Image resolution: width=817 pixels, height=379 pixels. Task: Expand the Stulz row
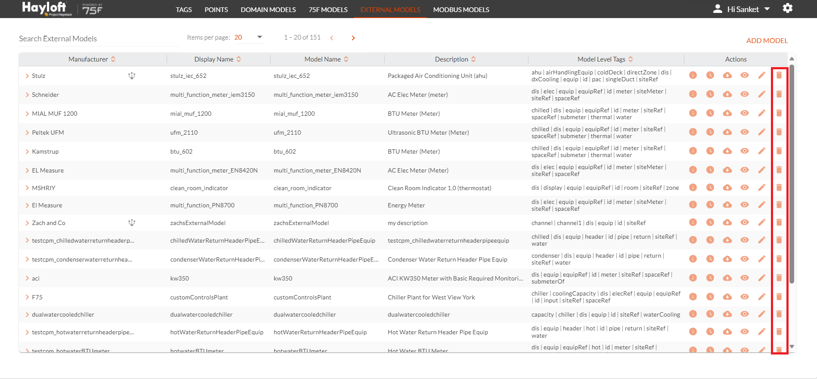tap(27, 76)
